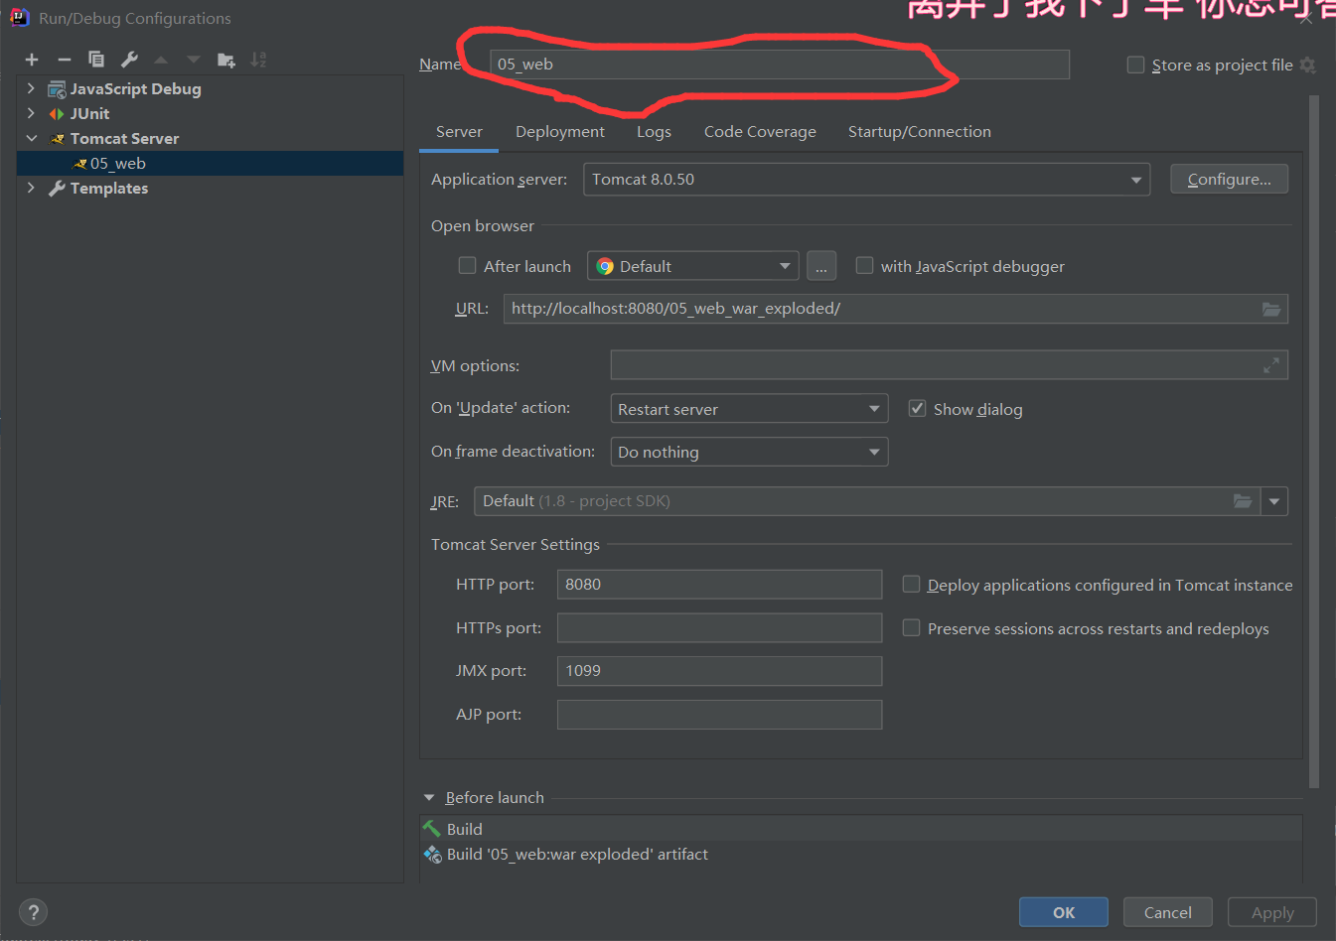Collapse the Tomcat Server tree node
Viewport: 1336px width, 941px height.
(x=31, y=138)
